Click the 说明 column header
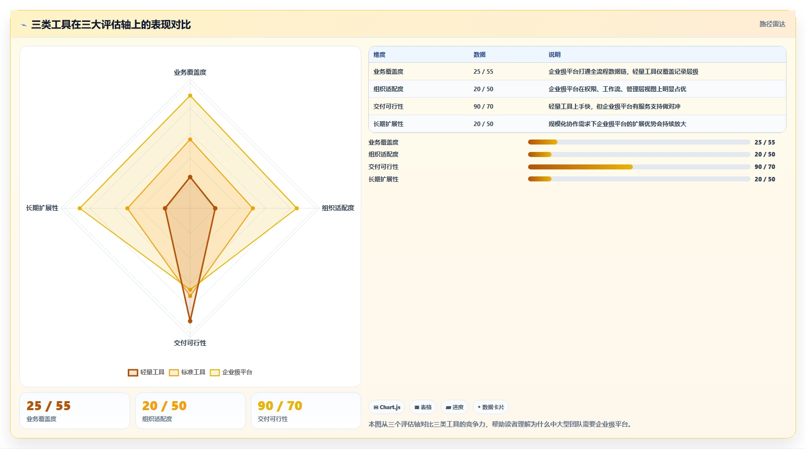This screenshot has width=806, height=449. (554, 55)
